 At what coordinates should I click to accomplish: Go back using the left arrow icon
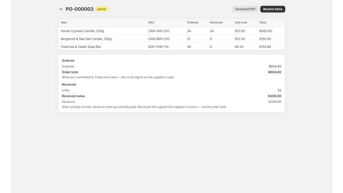(x=61, y=9)
